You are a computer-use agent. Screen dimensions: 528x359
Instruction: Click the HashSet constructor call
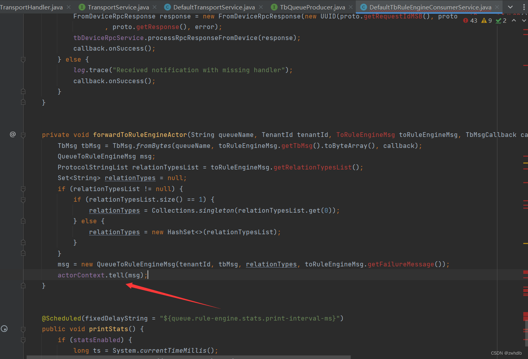[185, 232]
